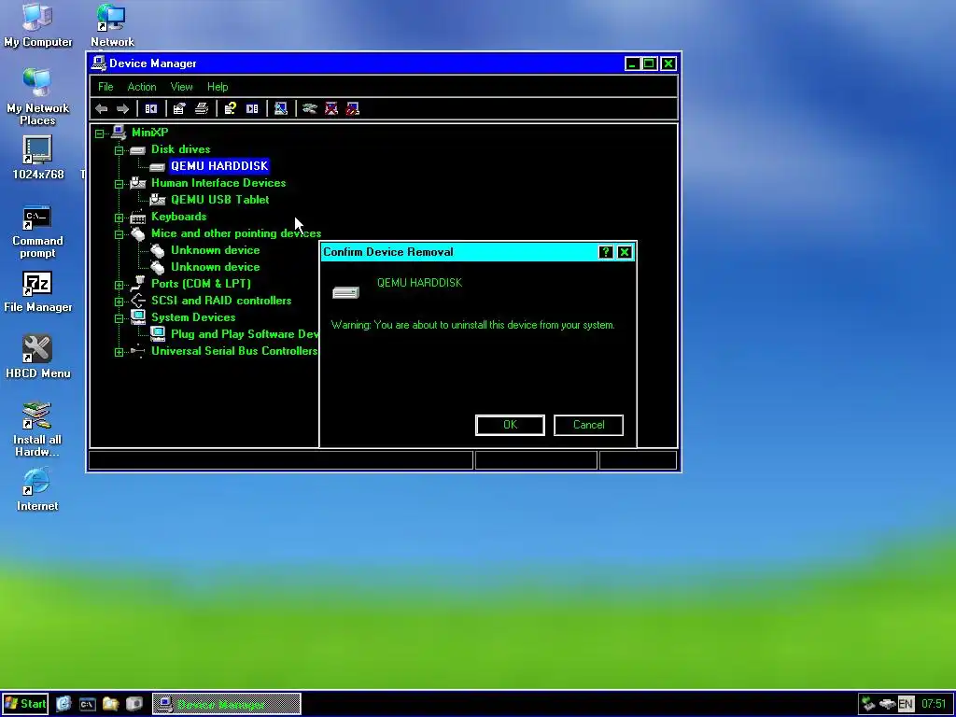Viewport: 956px width, 717px height.
Task: Open the Help menu
Action: click(217, 87)
